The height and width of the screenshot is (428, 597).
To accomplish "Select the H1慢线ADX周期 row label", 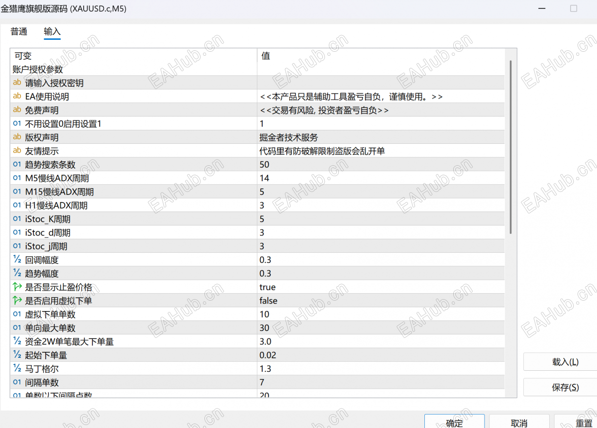I will pyautogui.click(x=56, y=206).
